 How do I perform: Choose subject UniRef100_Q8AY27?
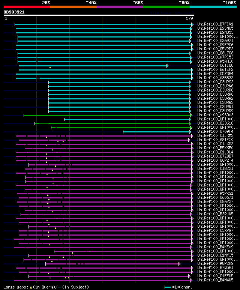[215, 201]
